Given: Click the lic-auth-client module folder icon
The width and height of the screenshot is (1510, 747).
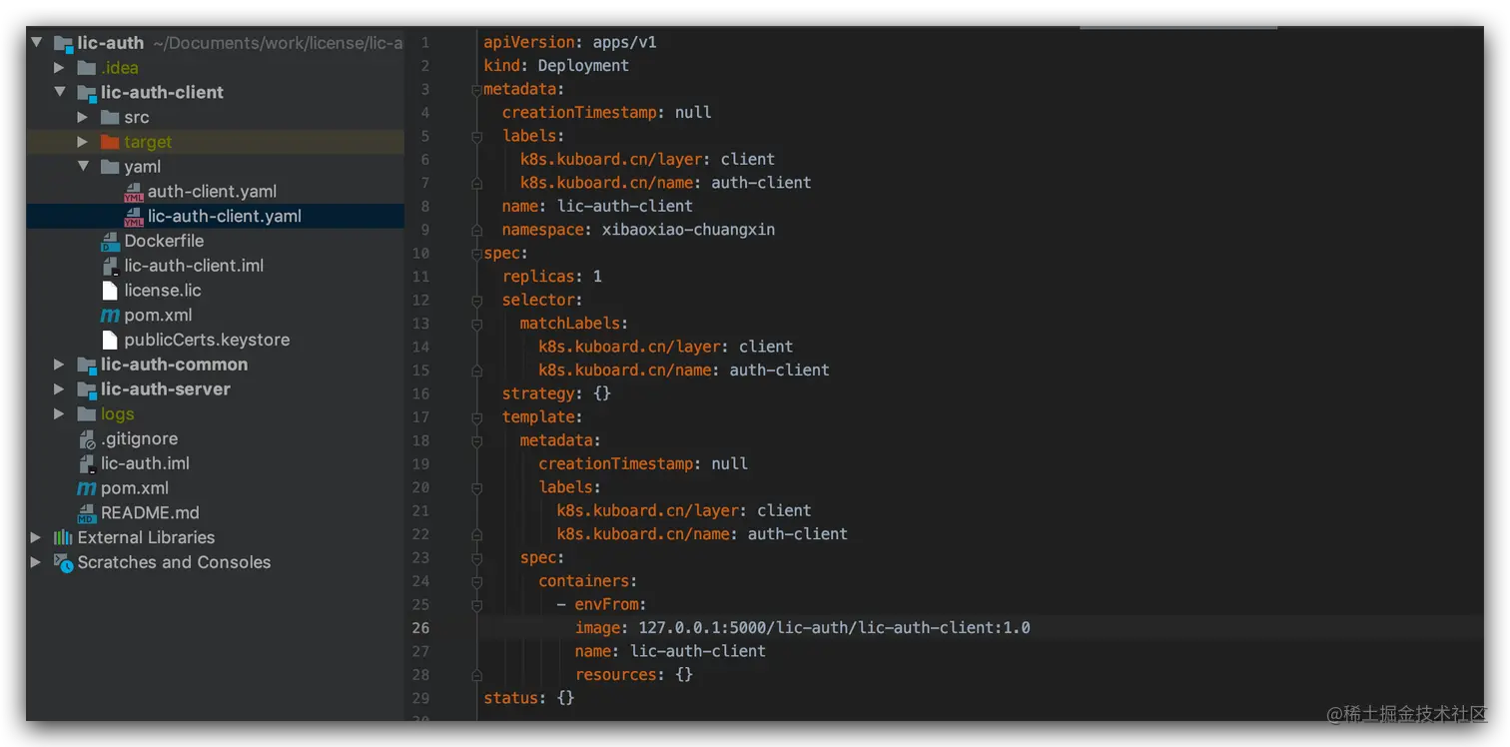Looking at the screenshot, I should pyautogui.click(x=87, y=93).
